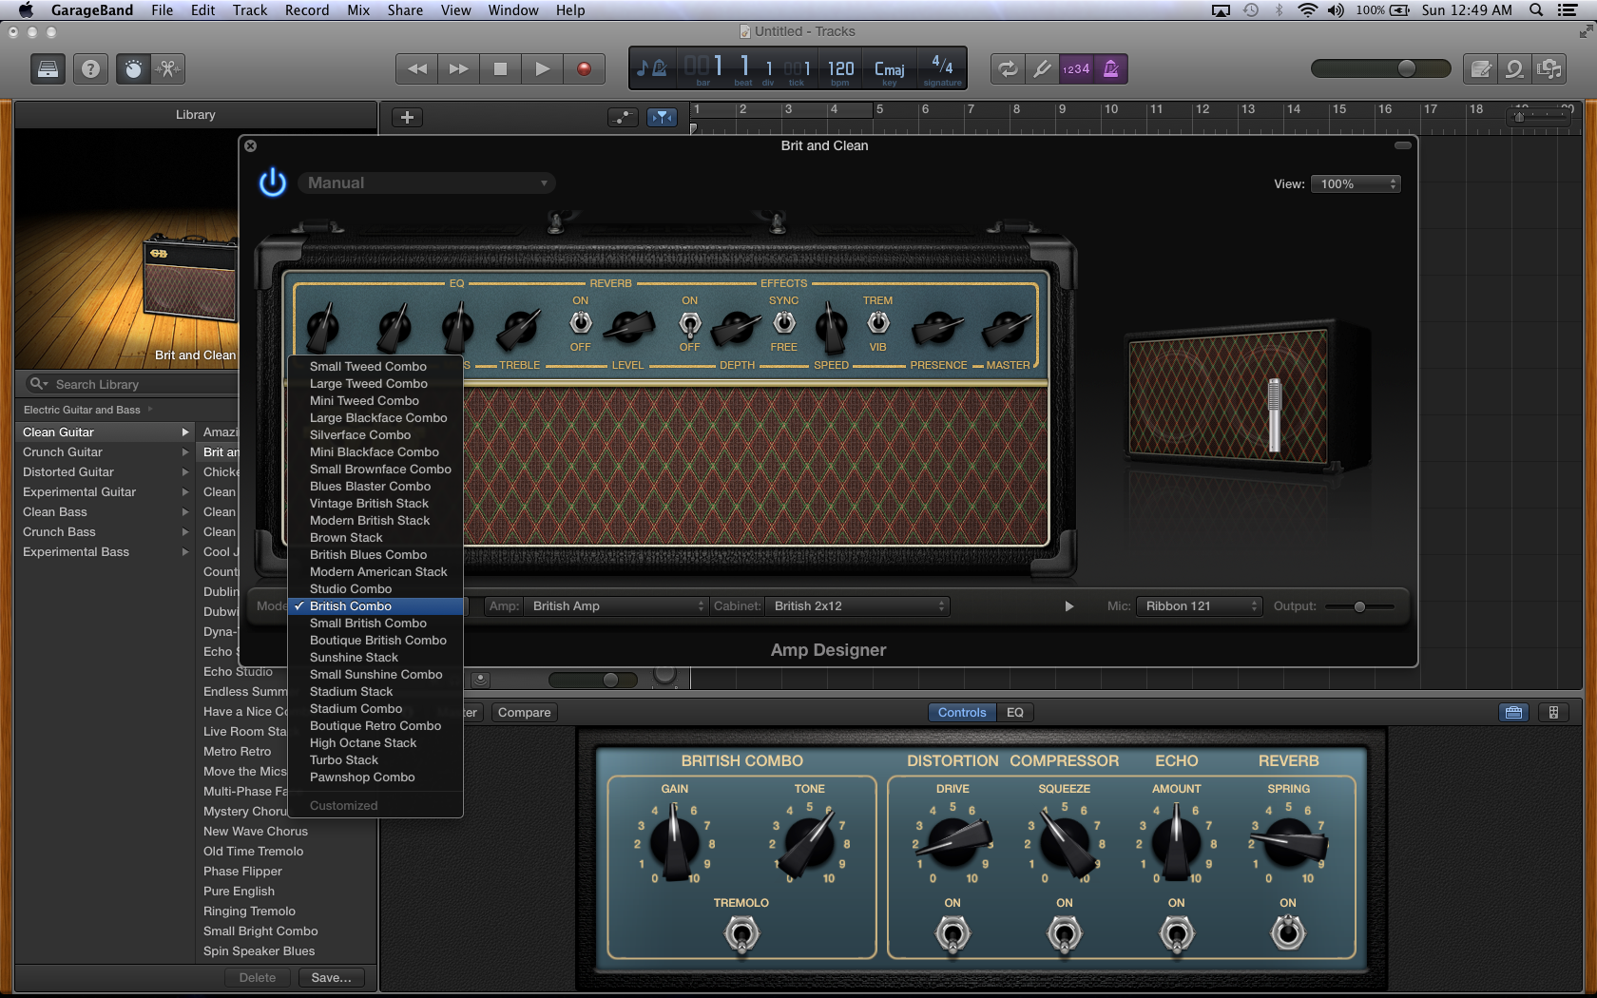
Task: Open the Manual preset dropdown
Action: (x=427, y=182)
